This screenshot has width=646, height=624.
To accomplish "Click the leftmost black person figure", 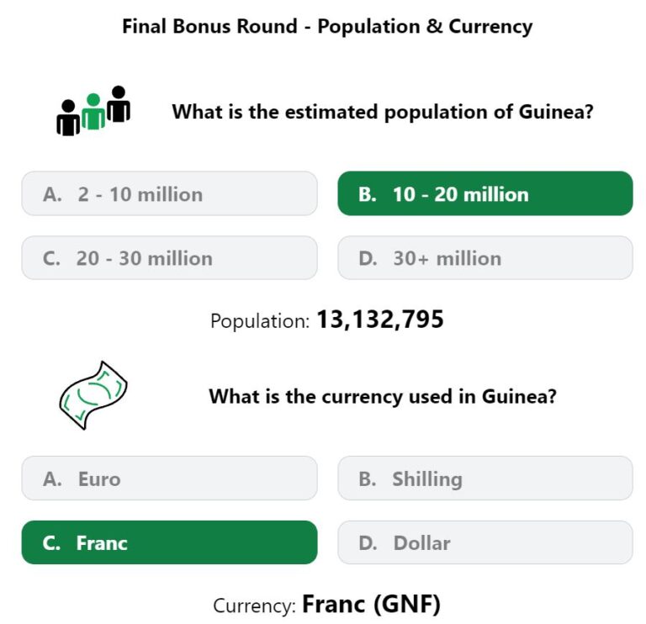I will coord(68,118).
